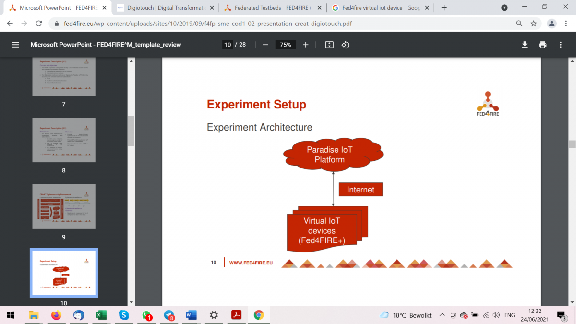Open Adobe Acrobat from the taskbar

coord(236,315)
